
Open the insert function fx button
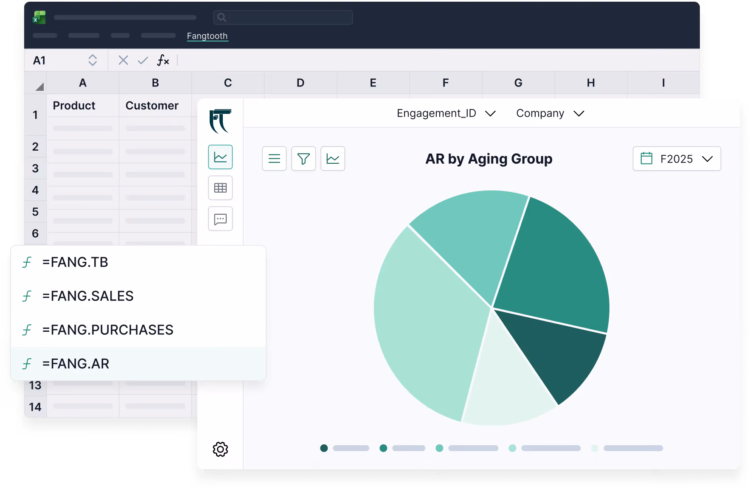[x=163, y=60]
